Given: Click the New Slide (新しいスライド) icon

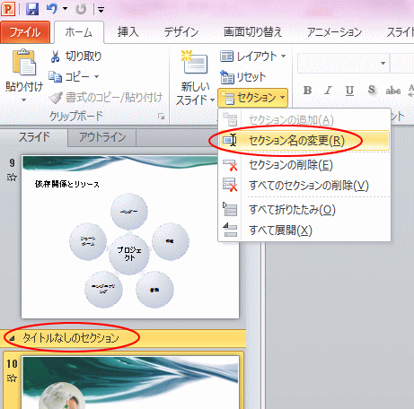Looking at the screenshot, I should [195, 62].
